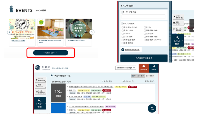Follow the U_PLACEぎょうざ万博！ link text
Image resolution: width=206 pixels, height=116 pixels.
pos(18,41)
